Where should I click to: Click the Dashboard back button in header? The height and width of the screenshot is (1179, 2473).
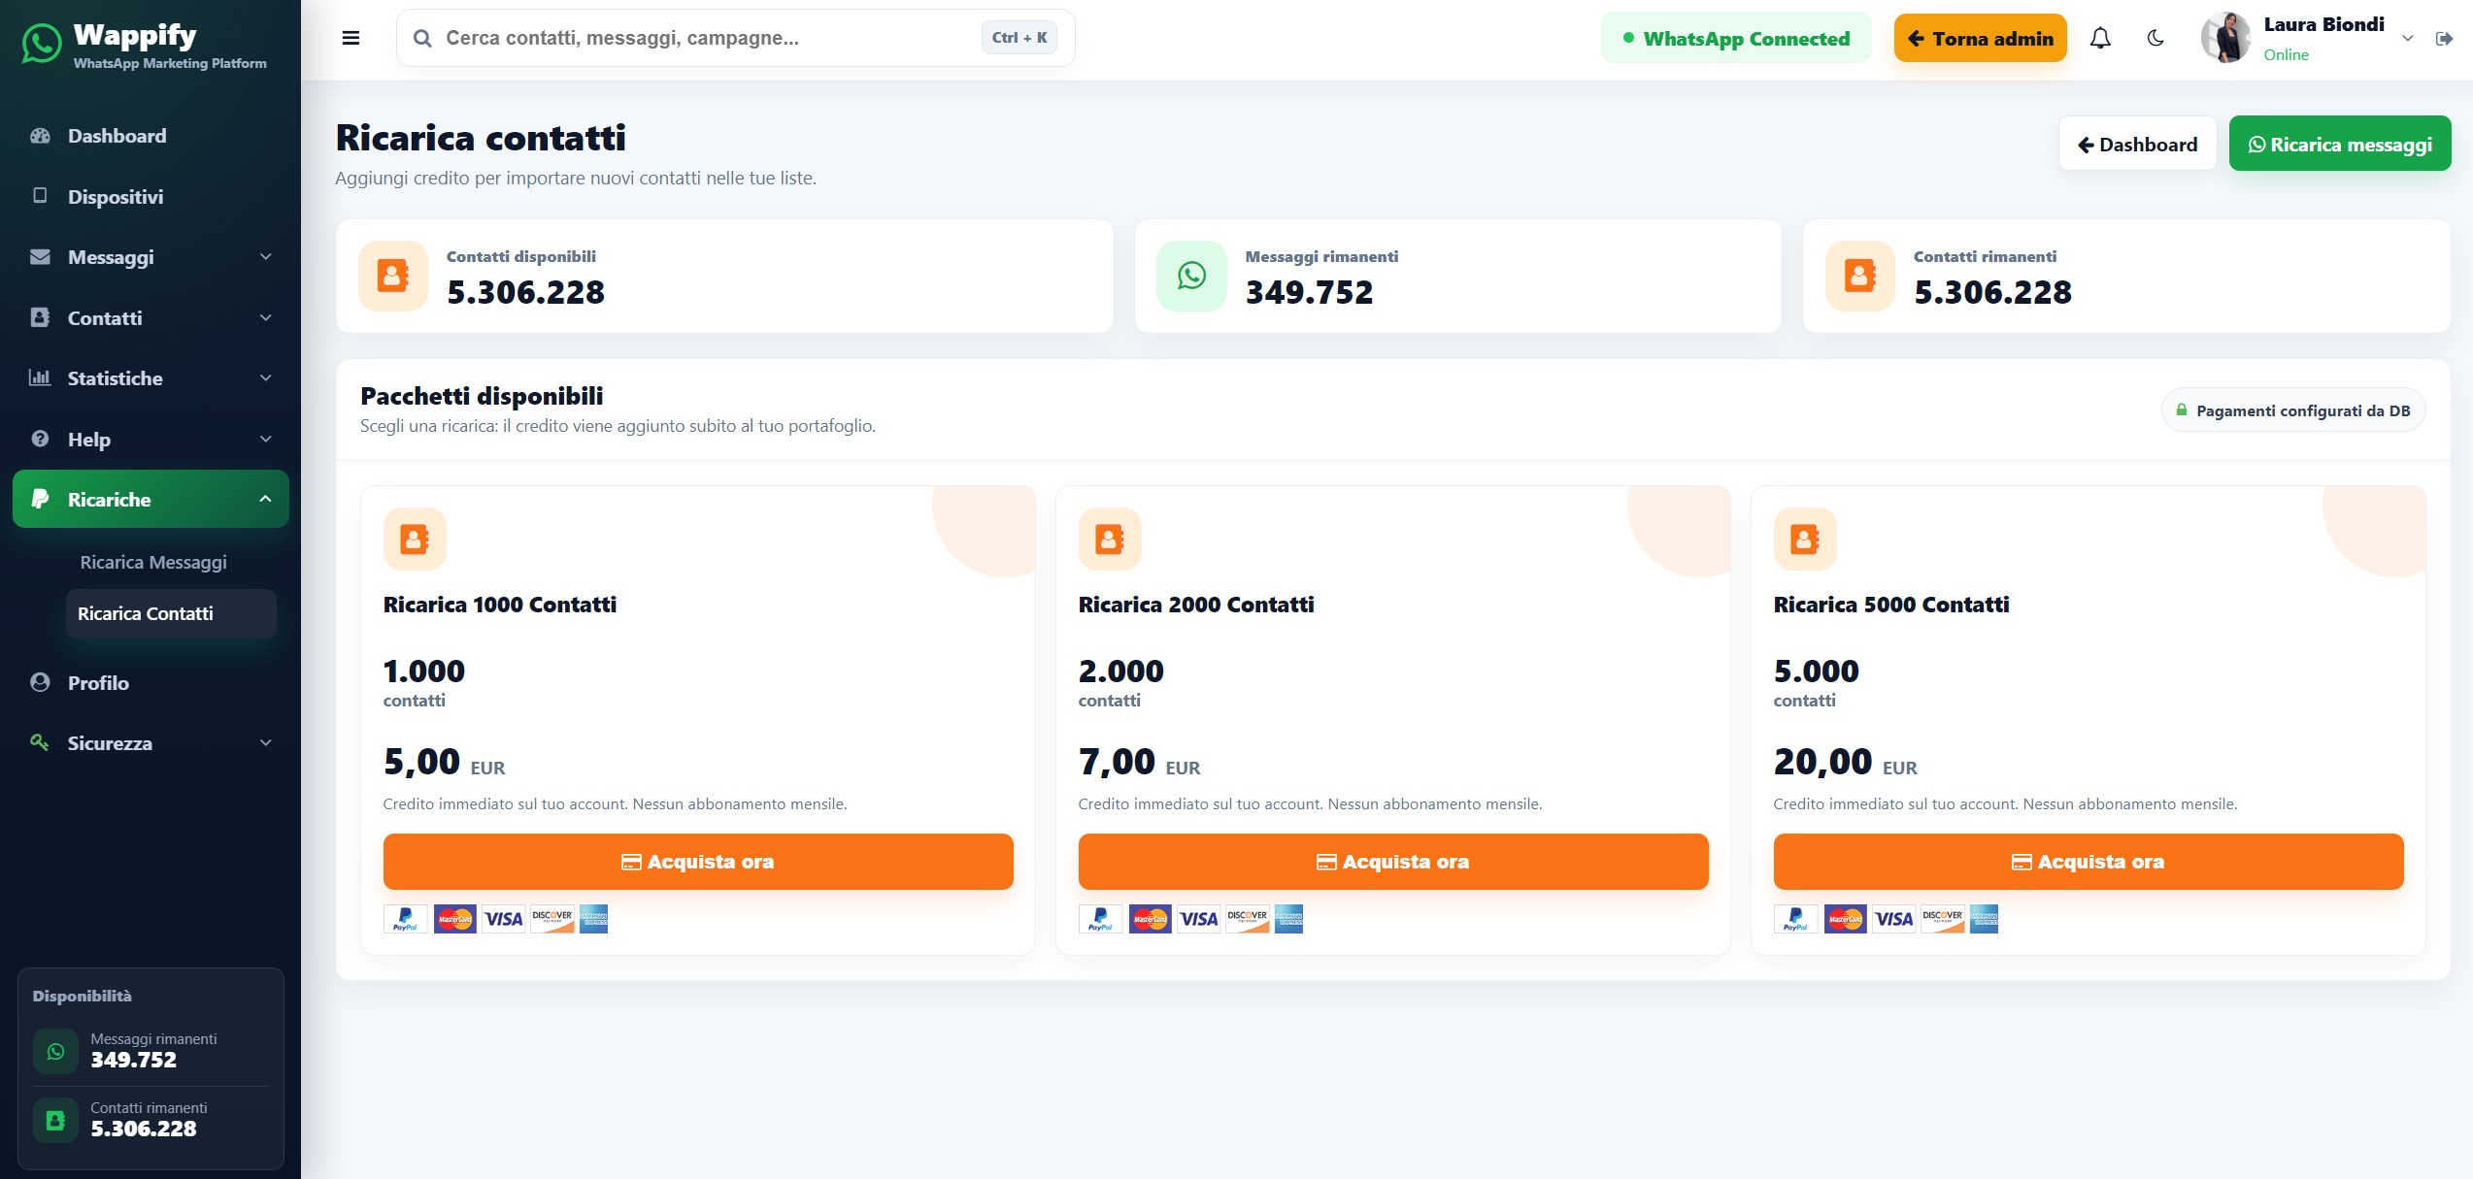pos(2137,144)
